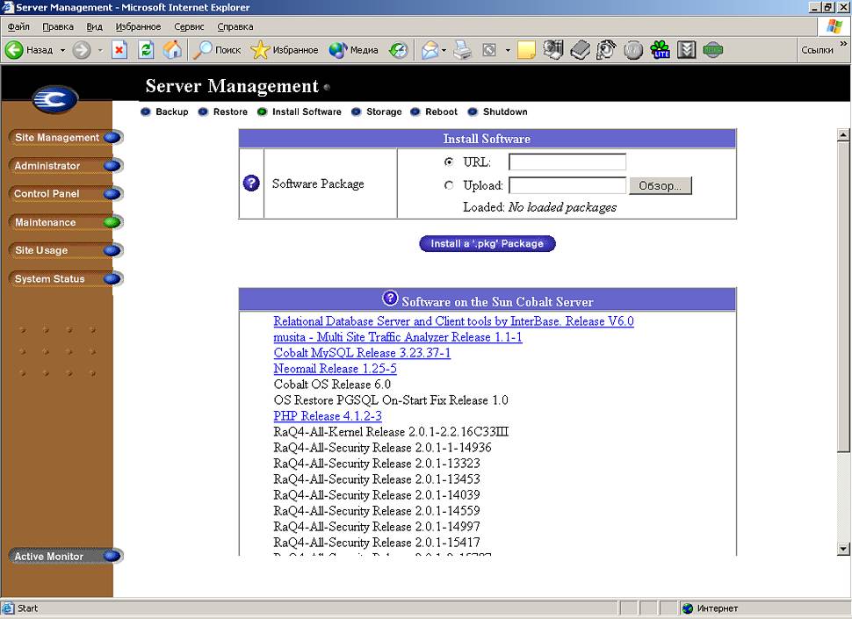Click the page scrollbar down arrow
The width and height of the screenshot is (852, 619).
tap(843, 549)
